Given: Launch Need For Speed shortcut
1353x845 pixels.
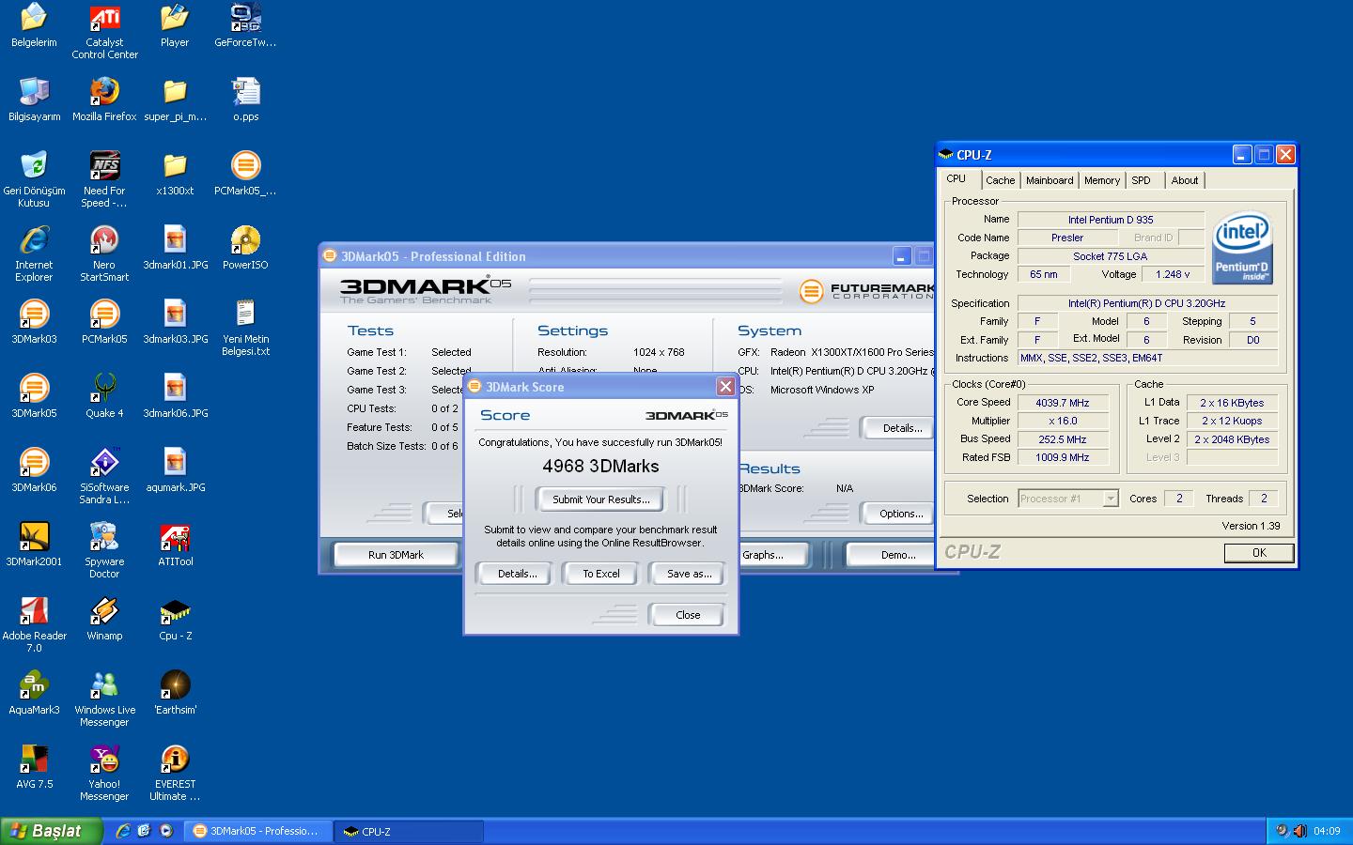Looking at the screenshot, I should pos(104,179).
